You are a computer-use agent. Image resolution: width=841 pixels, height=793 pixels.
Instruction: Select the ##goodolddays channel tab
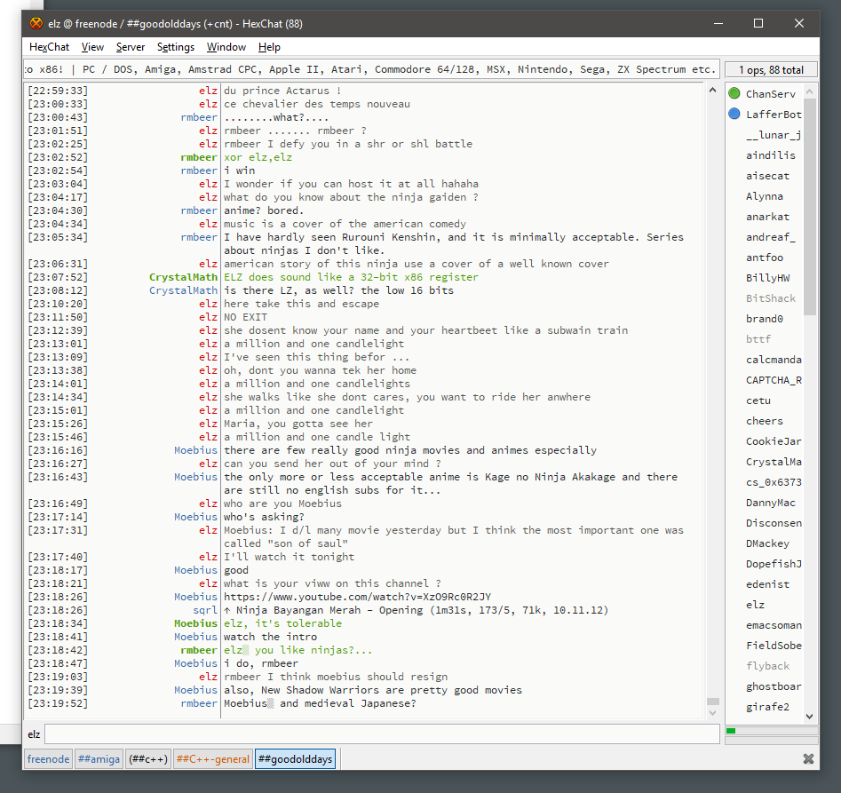click(295, 758)
